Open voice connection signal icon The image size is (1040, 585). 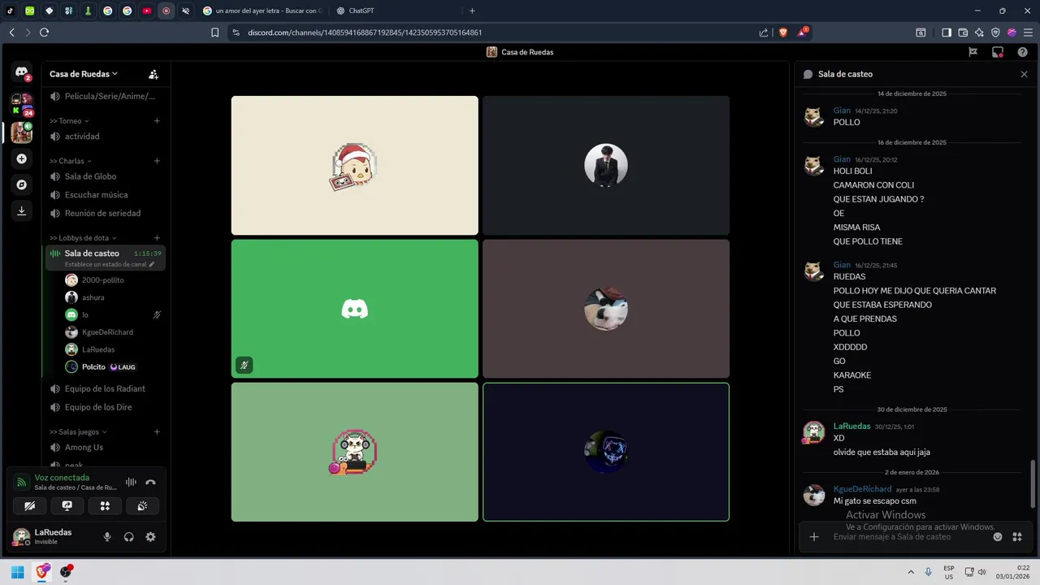[22, 482]
